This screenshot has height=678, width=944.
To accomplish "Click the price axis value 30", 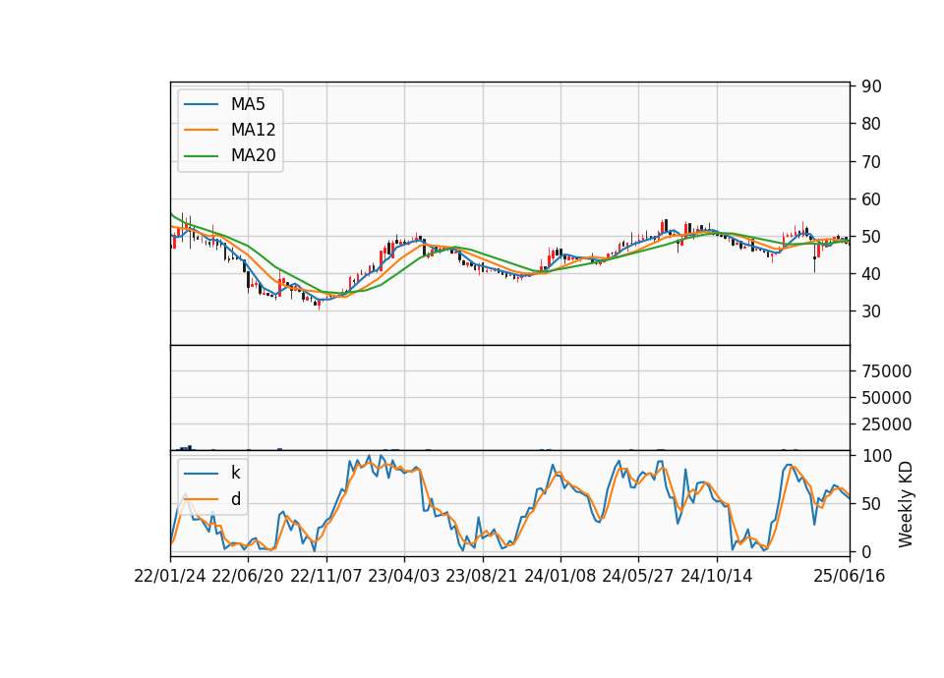I will pyautogui.click(x=871, y=311).
